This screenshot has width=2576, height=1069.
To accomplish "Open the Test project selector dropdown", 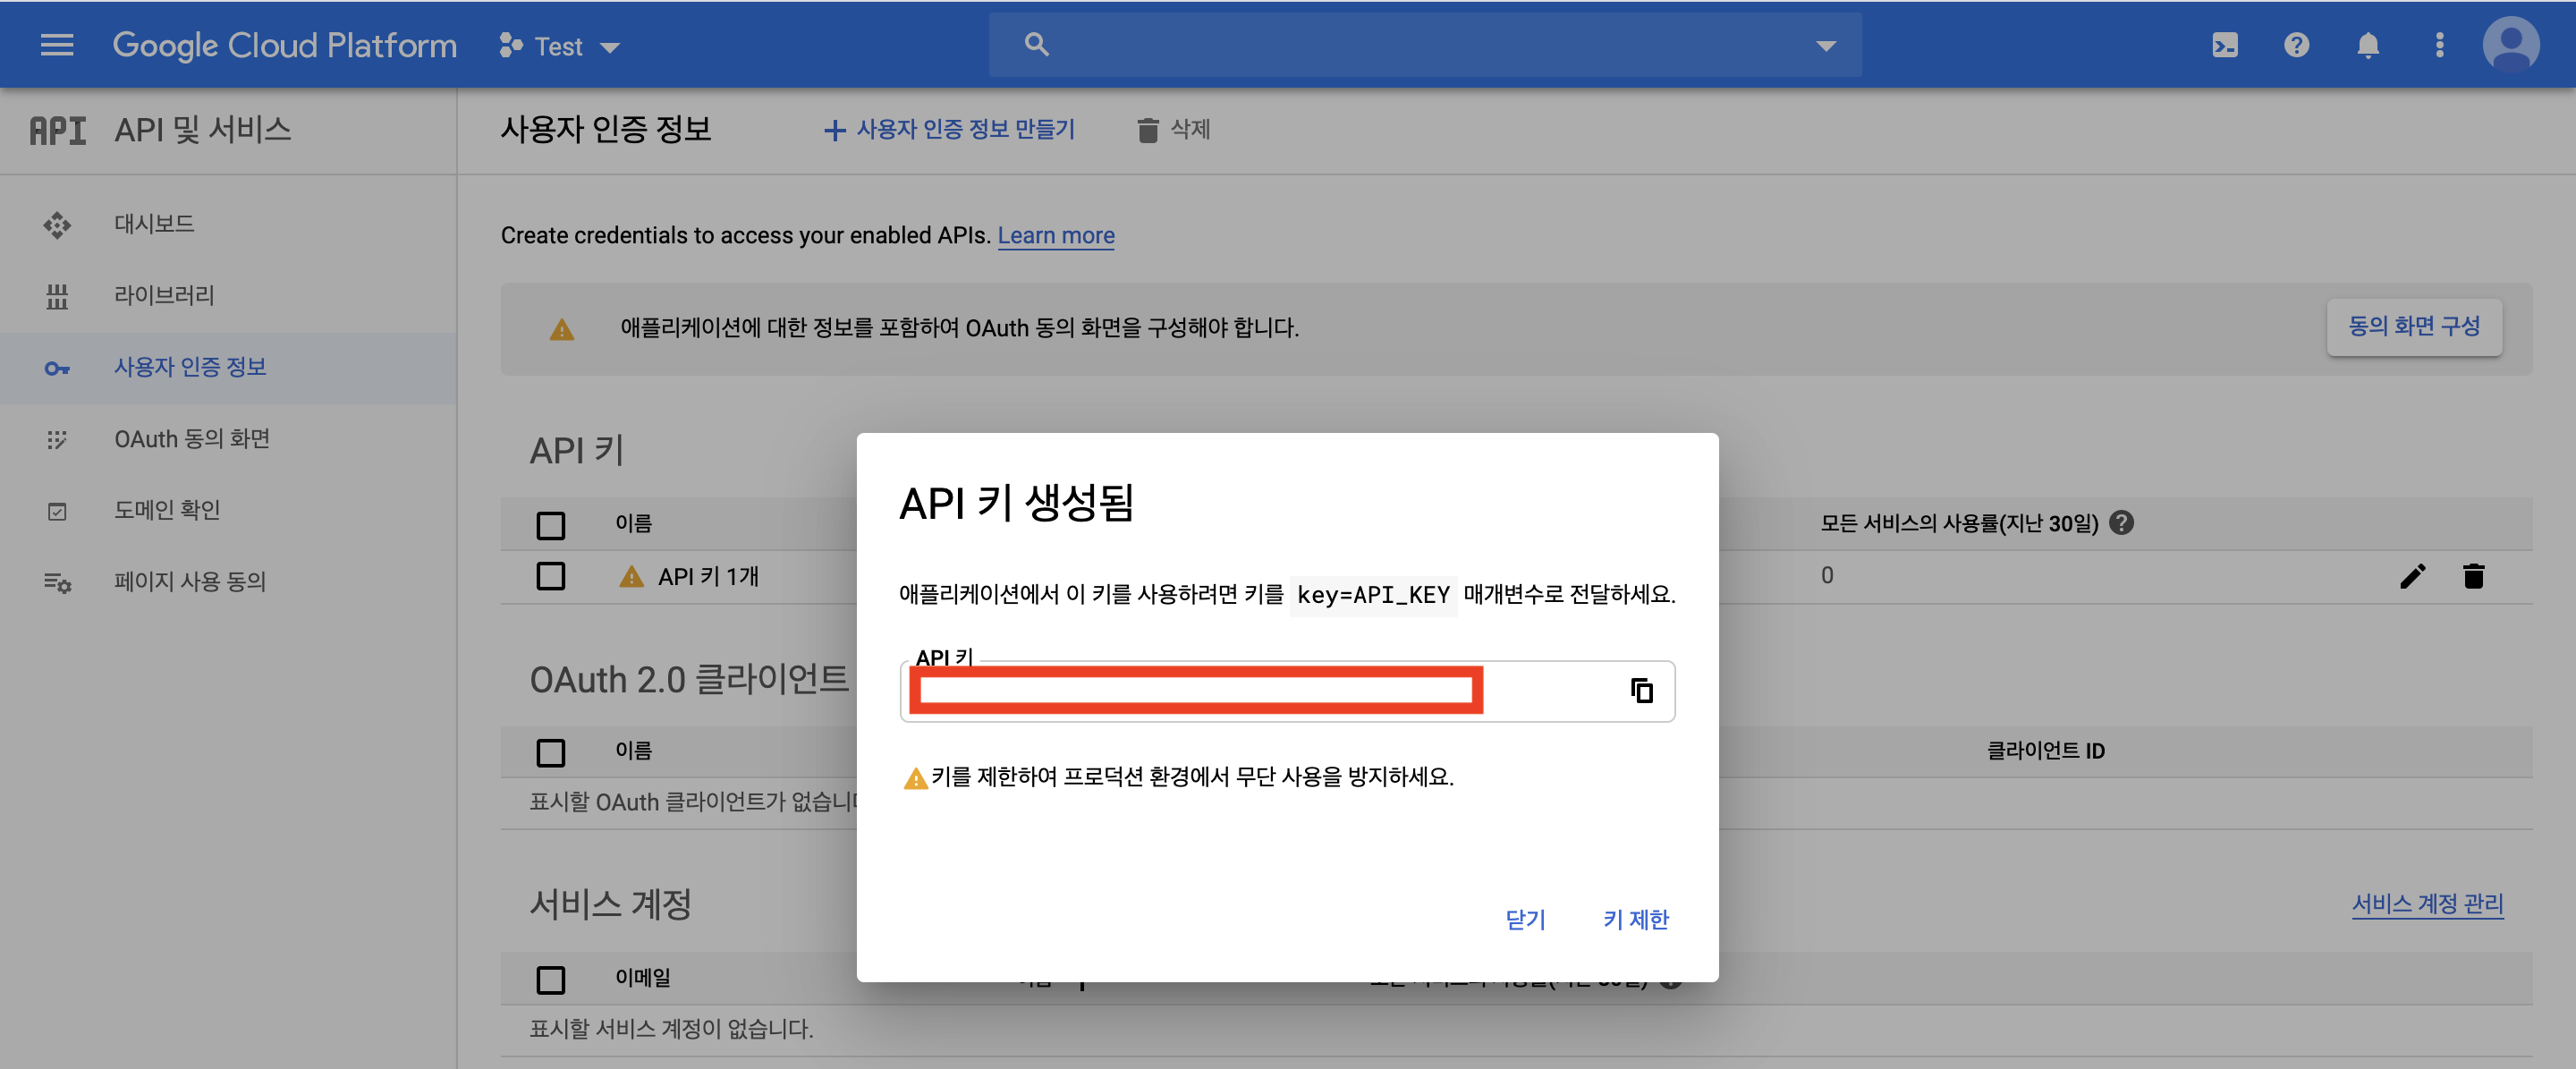I will [x=560, y=46].
